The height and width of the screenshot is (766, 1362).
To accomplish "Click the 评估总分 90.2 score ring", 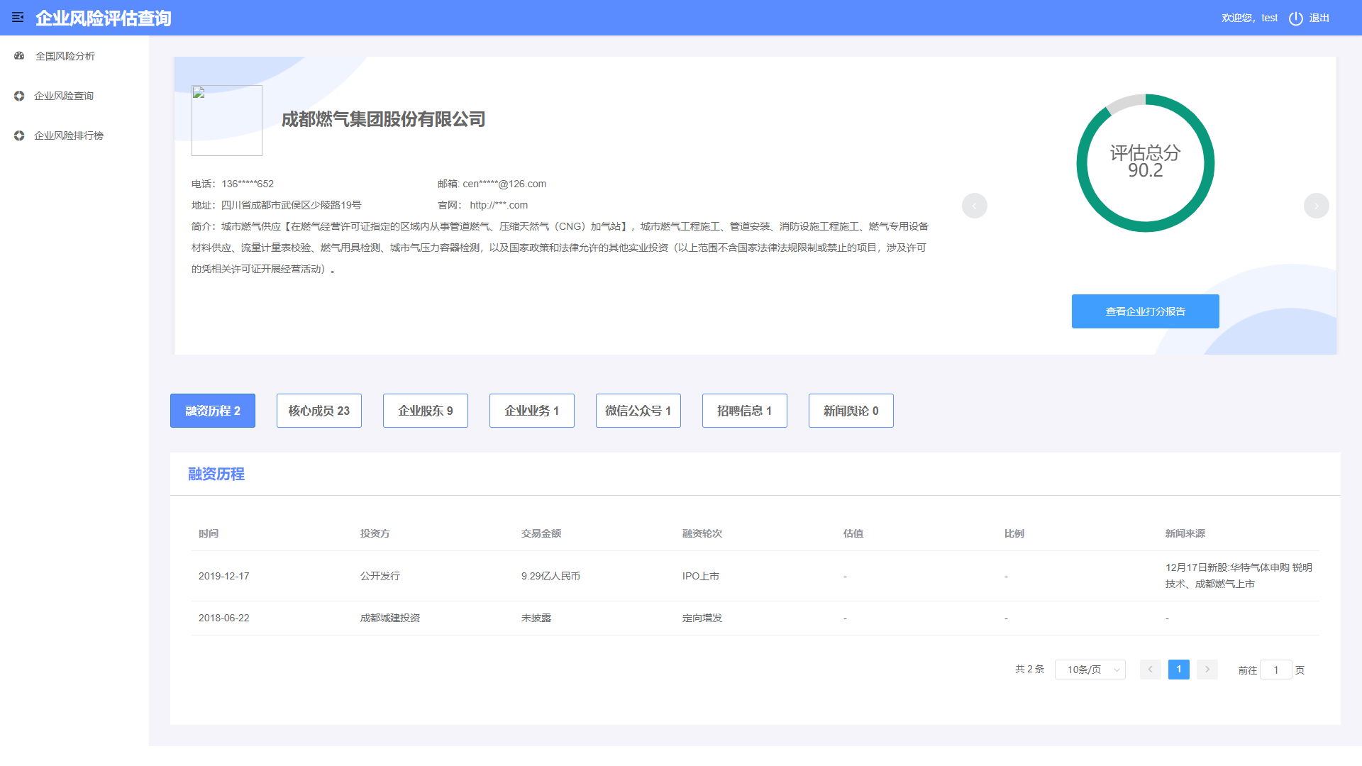I will pos(1146,163).
